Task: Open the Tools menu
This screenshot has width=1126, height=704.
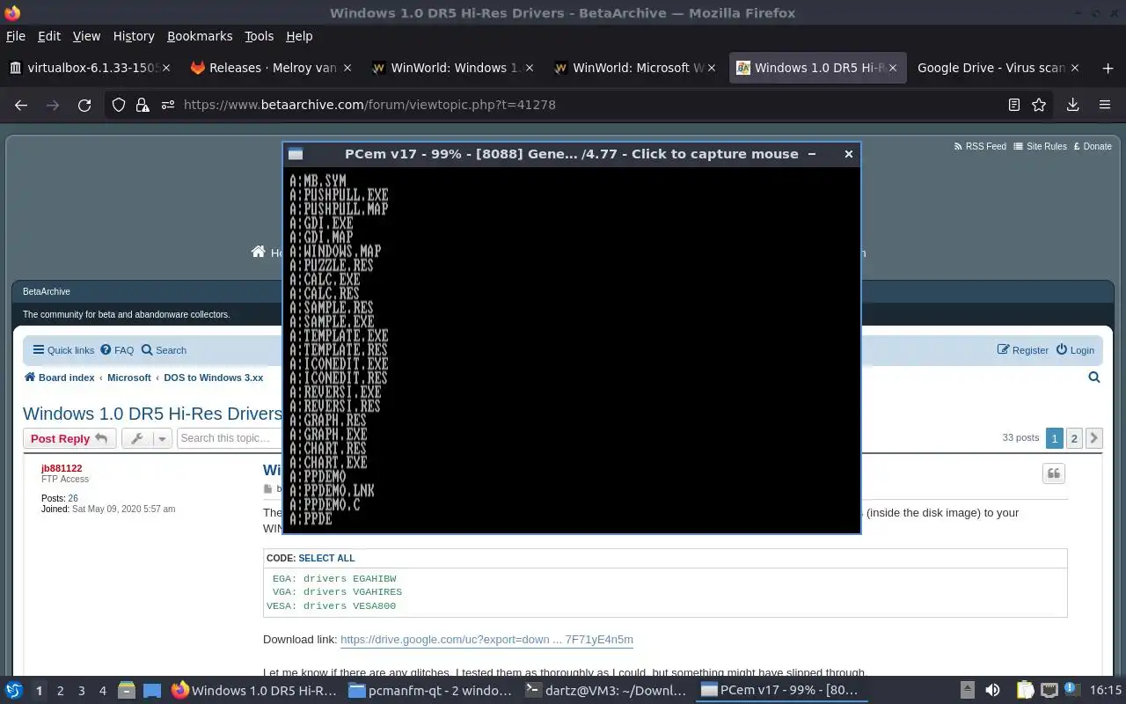Action: coord(259,36)
